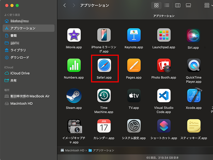213x160 pixels.
Task: Click the カレンダー.app icon
Action: [x=104, y=126]
